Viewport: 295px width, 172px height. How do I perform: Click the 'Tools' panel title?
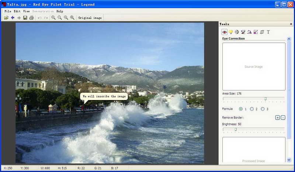point(224,24)
